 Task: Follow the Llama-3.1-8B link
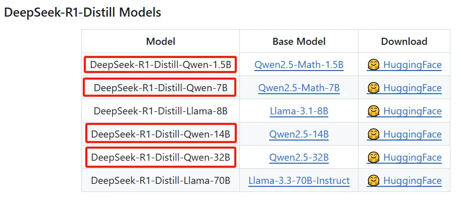pyautogui.click(x=299, y=111)
